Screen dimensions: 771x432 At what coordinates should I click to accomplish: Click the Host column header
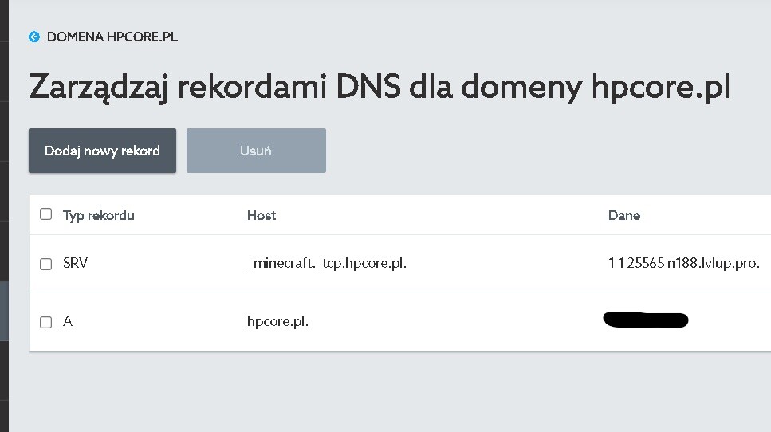(x=262, y=215)
